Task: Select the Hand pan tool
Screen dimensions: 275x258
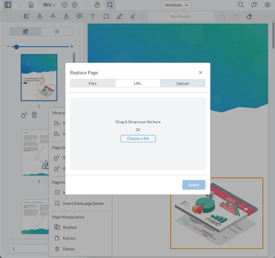Action: (x=97, y=5)
